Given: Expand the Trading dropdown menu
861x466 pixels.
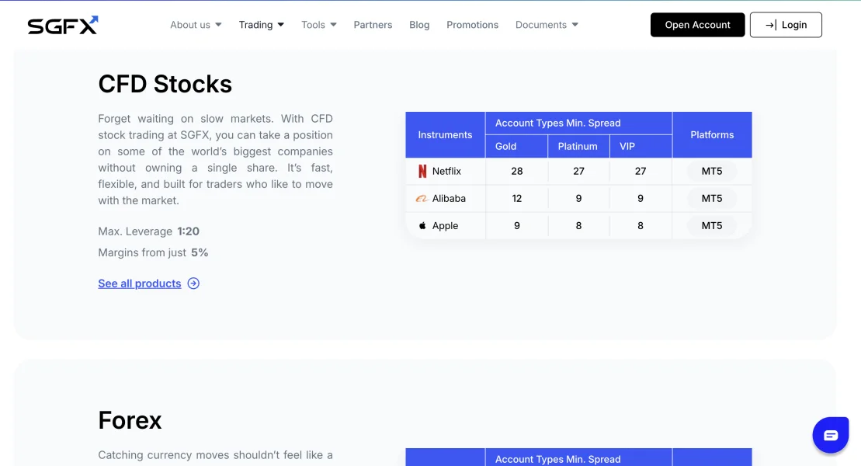Looking at the screenshot, I should (x=261, y=25).
